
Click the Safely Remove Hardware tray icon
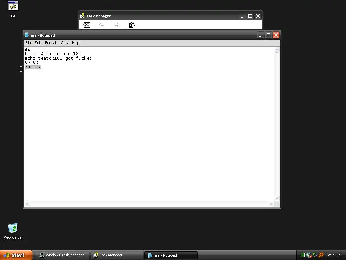pyautogui.click(x=315, y=255)
